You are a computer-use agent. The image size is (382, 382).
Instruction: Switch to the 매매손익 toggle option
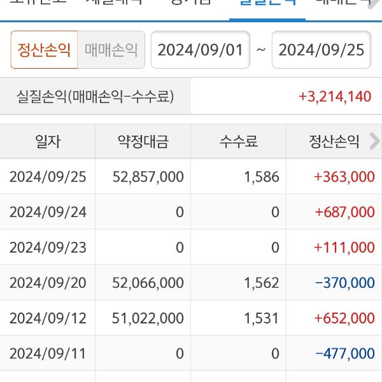pos(111,50)
